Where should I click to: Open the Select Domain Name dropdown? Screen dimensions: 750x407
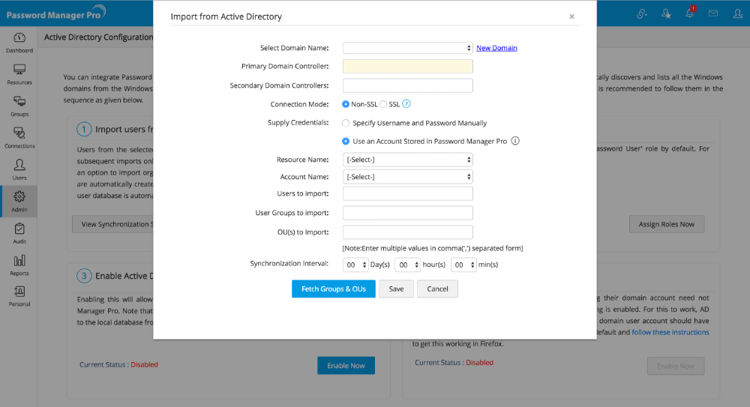click(x=407, y=48)
